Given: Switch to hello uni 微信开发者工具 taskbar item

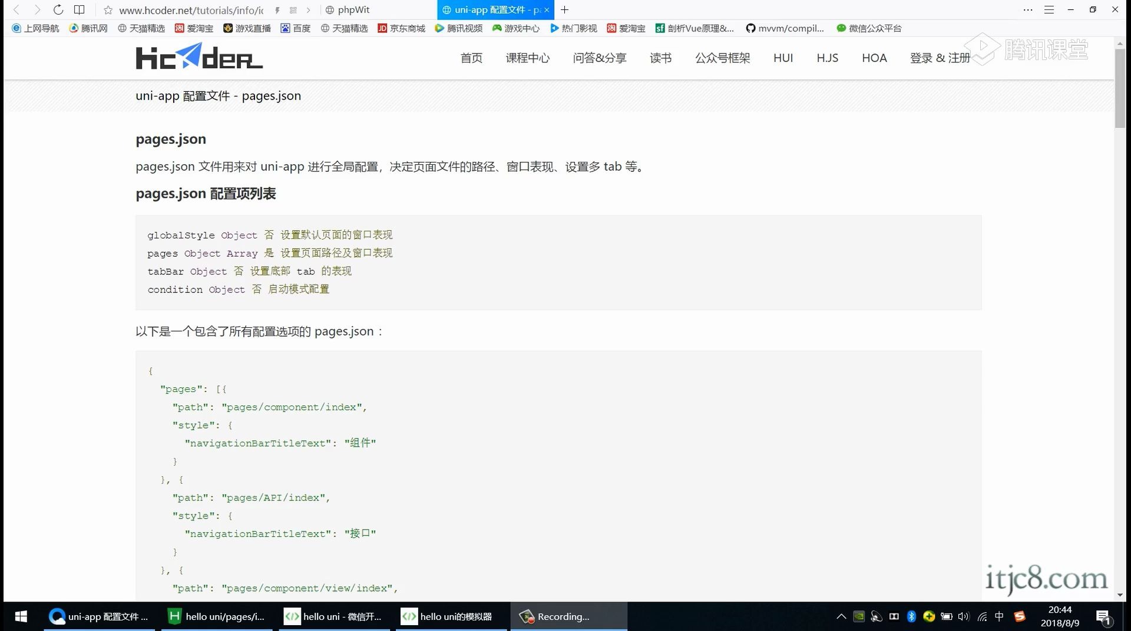Looking at the screenshot, I should 333,616.
